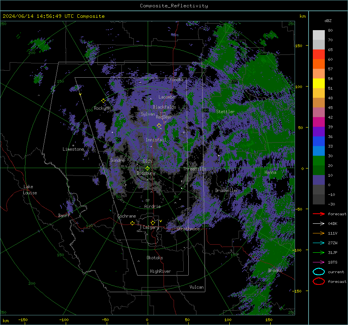Click the RockyMH town label

point(102,108)
